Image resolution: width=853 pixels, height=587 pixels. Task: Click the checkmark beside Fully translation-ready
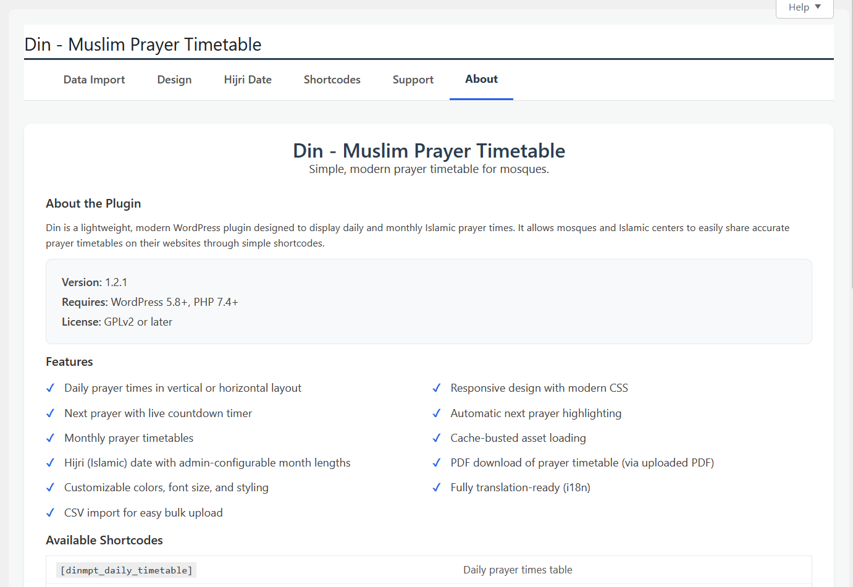pos(437,488)
